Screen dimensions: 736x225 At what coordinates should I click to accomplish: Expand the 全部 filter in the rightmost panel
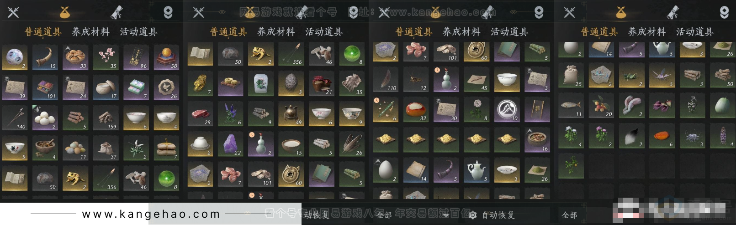tap(569, 215)
